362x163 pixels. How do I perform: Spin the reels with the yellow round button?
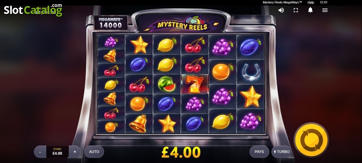coord(311,140)
